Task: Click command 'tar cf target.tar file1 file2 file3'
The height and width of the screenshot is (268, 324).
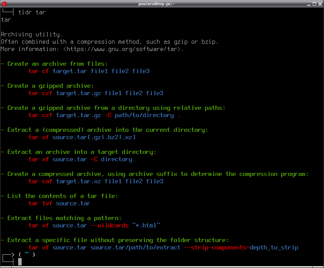Action: [89, 71]
